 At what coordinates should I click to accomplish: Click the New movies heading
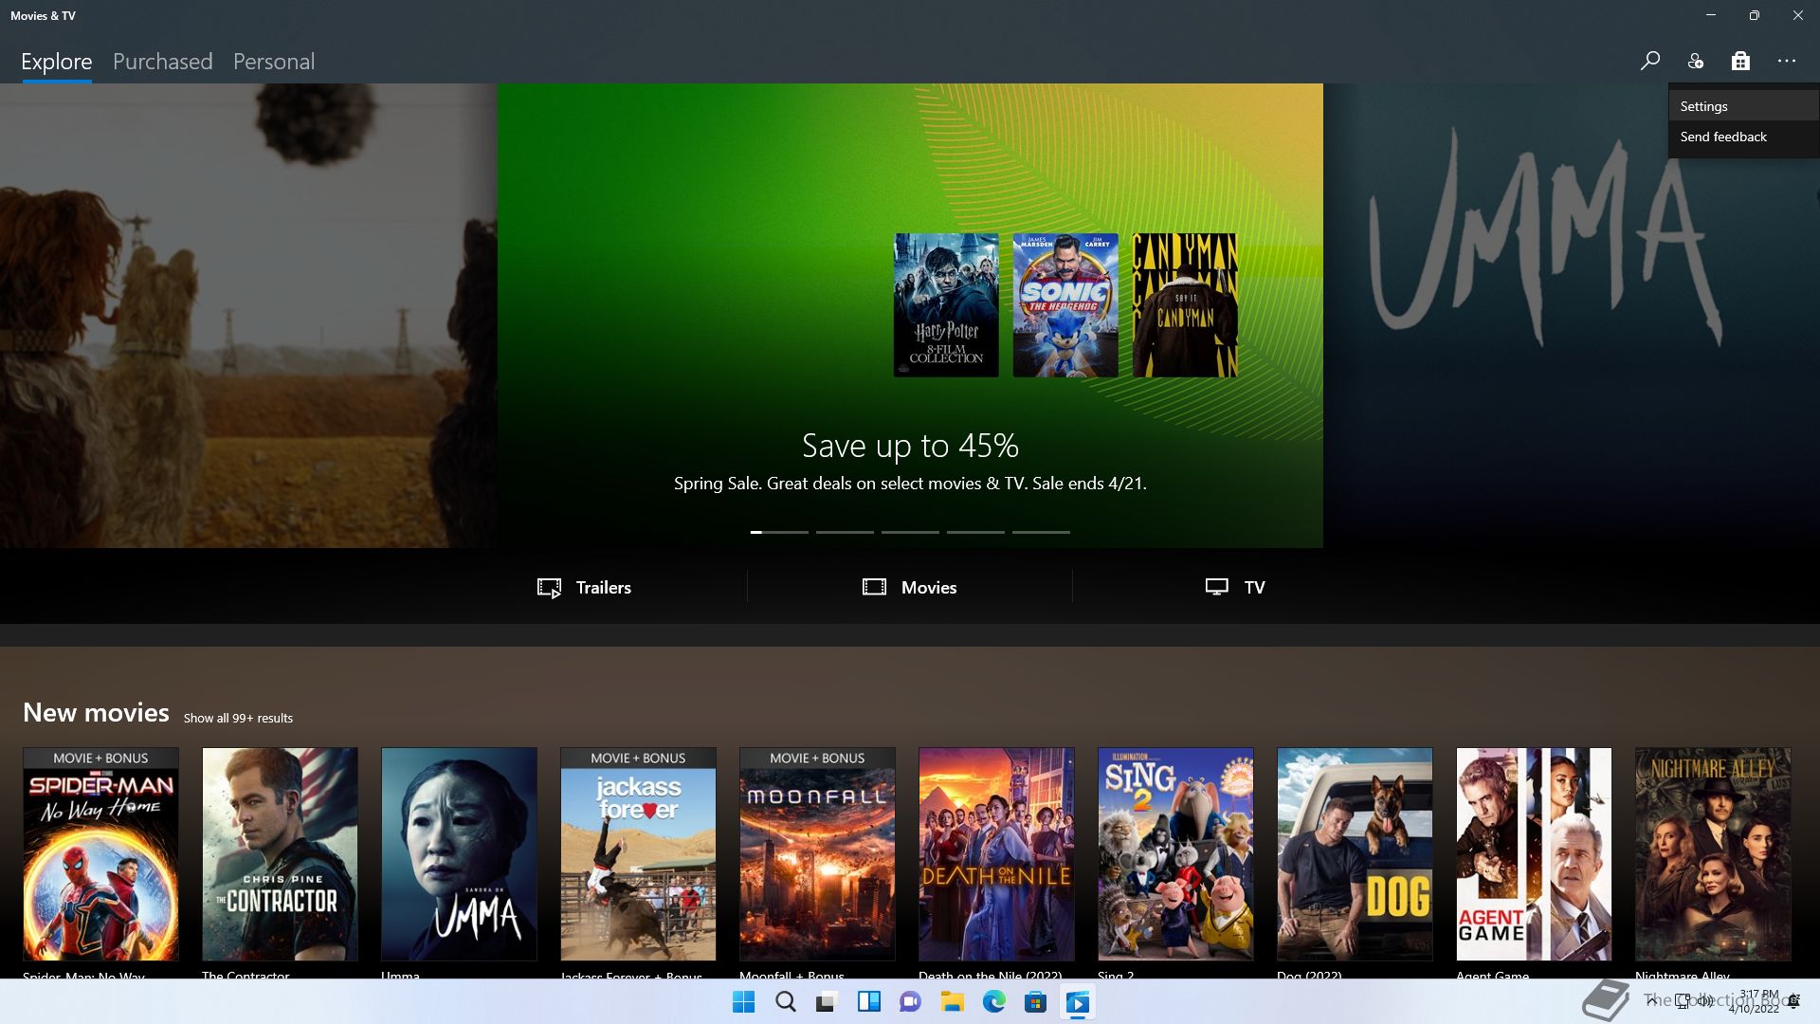[x=96, y=712]
